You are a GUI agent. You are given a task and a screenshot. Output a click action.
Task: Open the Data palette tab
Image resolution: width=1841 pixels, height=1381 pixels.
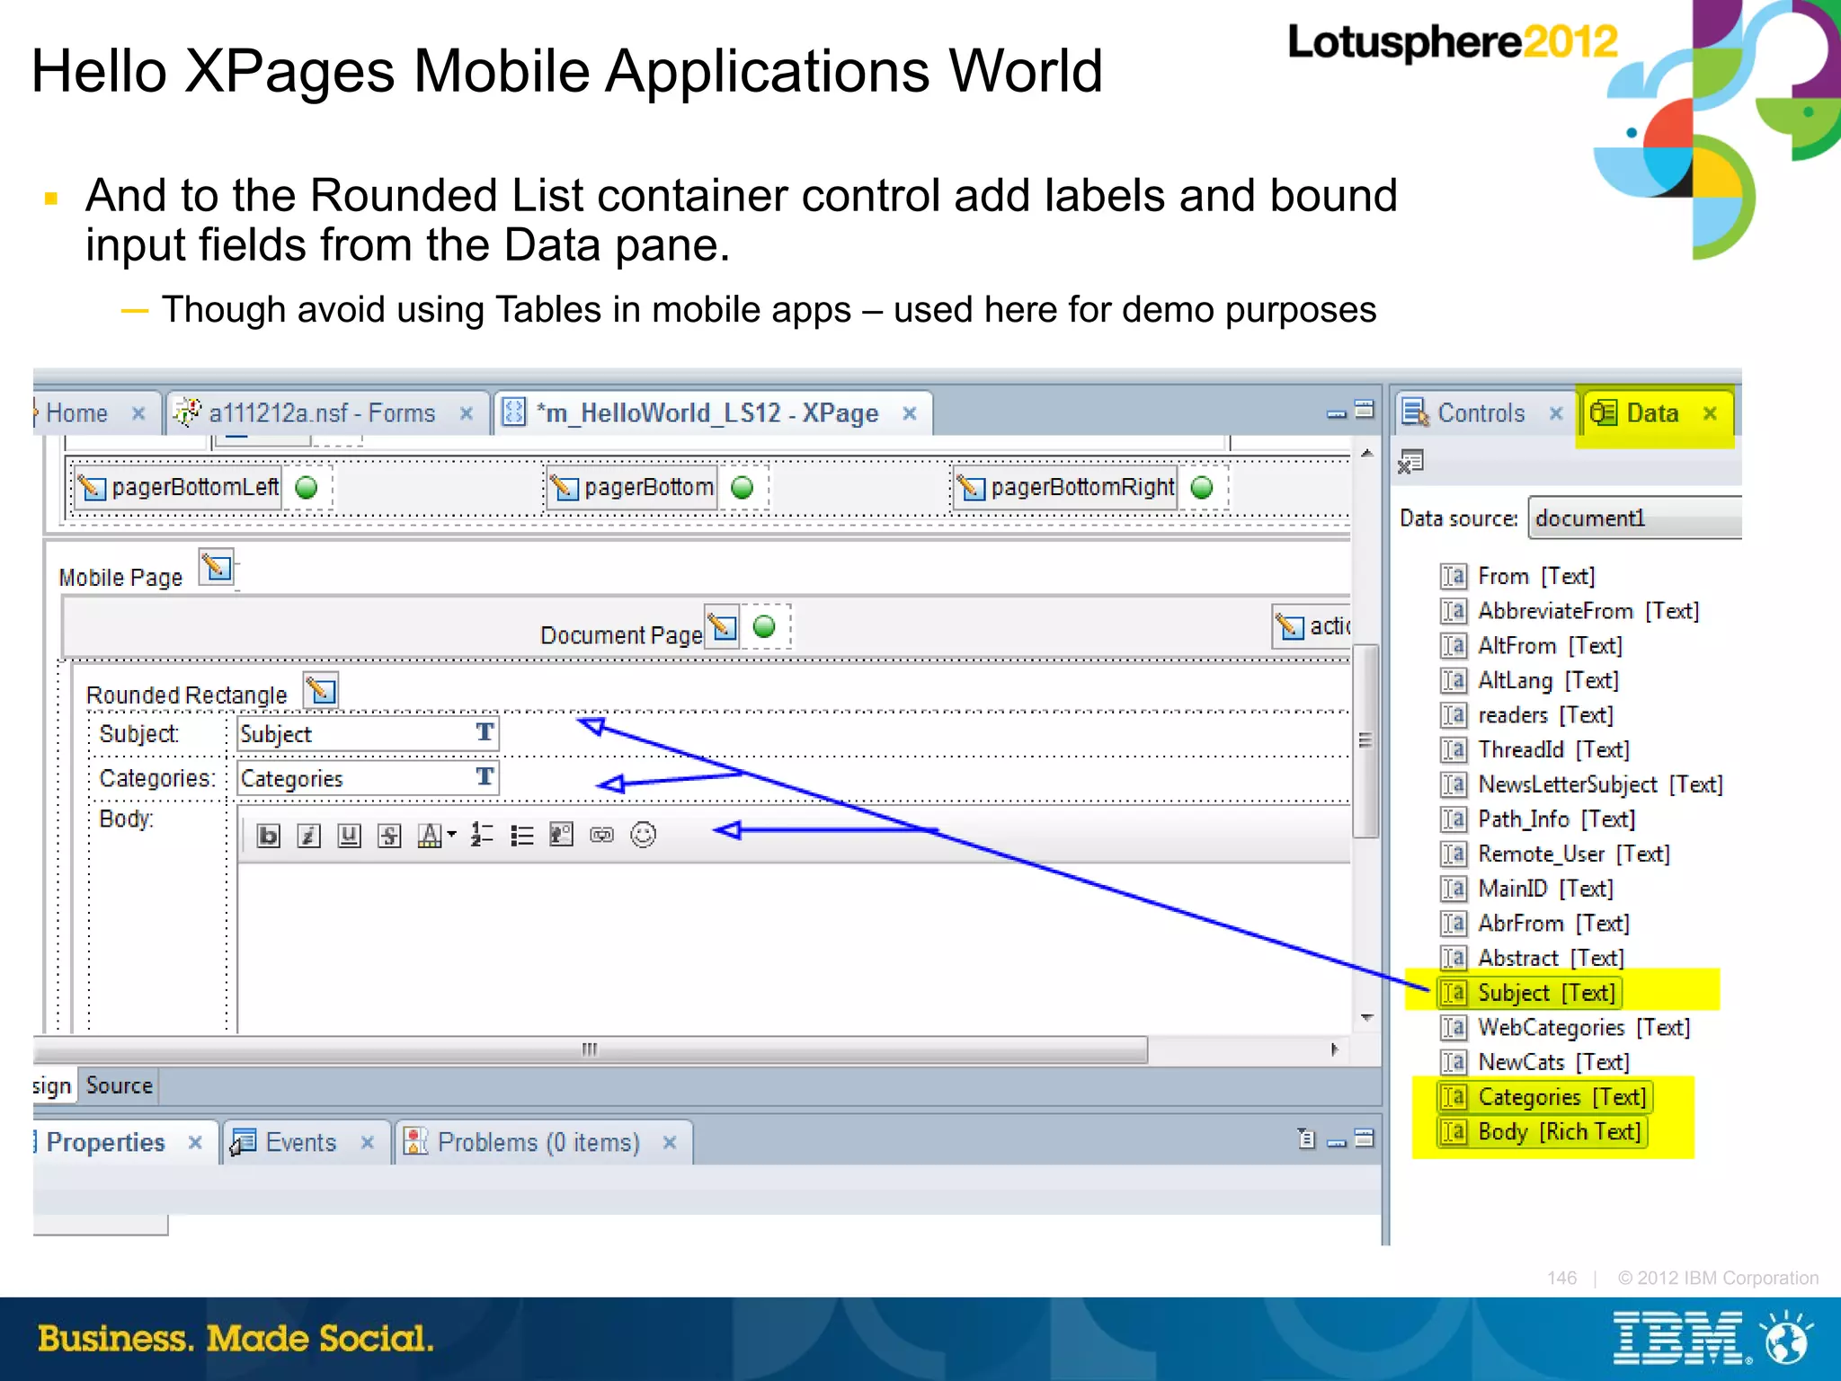1652,413
